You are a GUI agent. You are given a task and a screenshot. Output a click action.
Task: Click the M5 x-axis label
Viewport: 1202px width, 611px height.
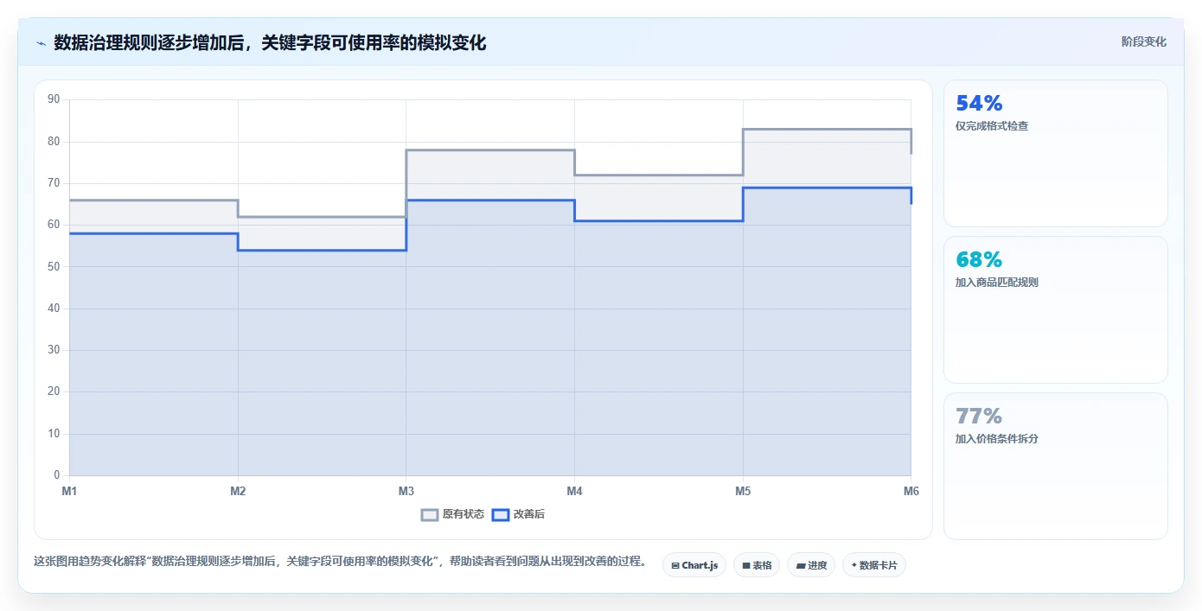click(x=743, y=491)
